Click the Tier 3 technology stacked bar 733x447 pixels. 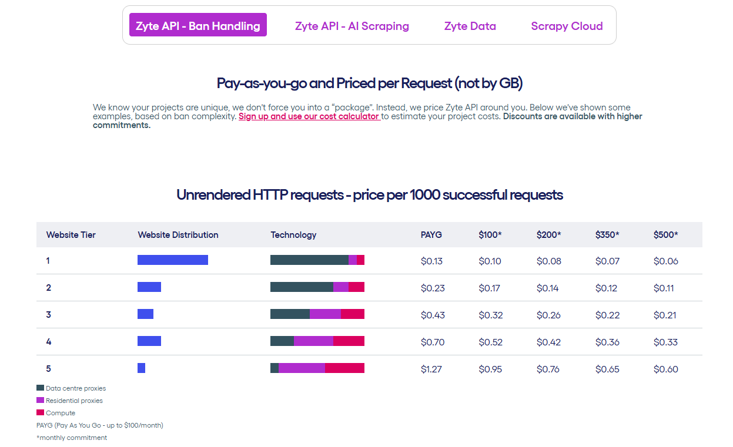(x=317, y=314)
